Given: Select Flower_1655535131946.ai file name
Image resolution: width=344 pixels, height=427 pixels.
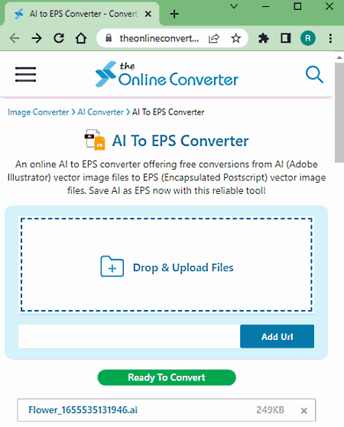Looking at the screenshot, I should 83,409.
